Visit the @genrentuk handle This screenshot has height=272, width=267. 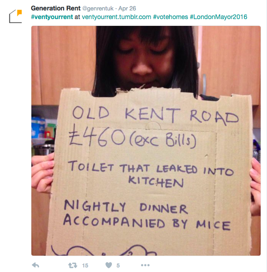click(98, 8)
